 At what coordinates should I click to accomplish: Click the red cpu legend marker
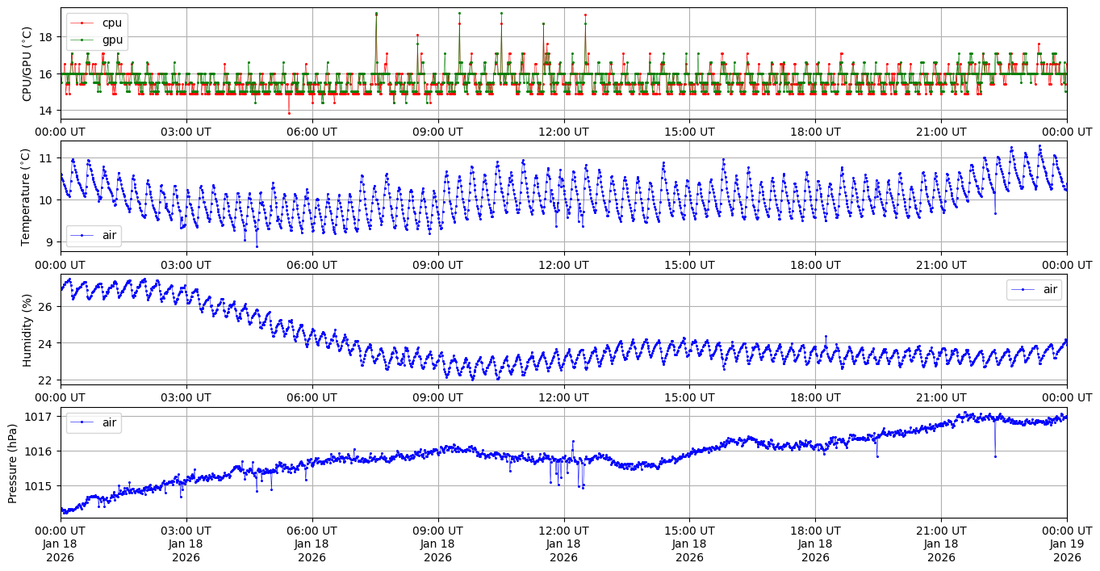(x=82, y=23)
